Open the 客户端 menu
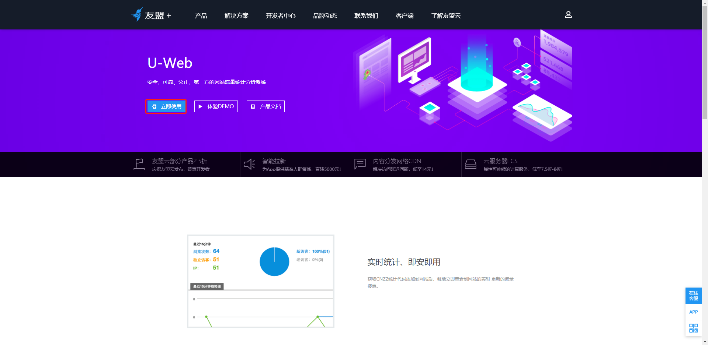The height and width of the screenshot is (345, 708). click(405, 15)
